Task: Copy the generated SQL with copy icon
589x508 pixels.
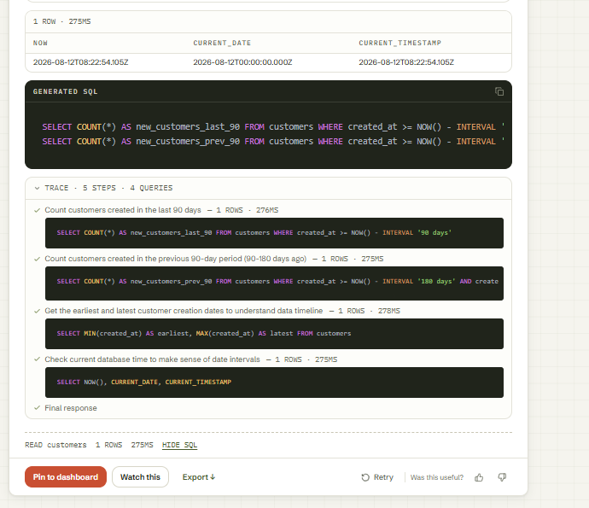Action: [x=499, y=91]
